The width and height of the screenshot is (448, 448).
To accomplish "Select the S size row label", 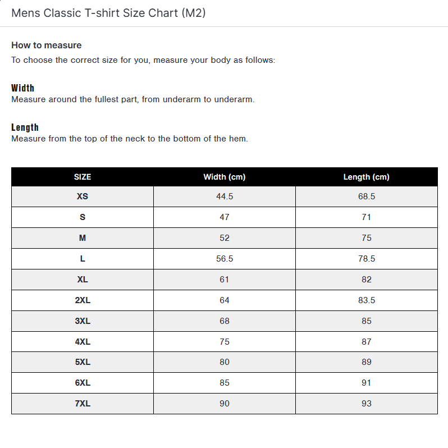I will [x=83, y=217].
